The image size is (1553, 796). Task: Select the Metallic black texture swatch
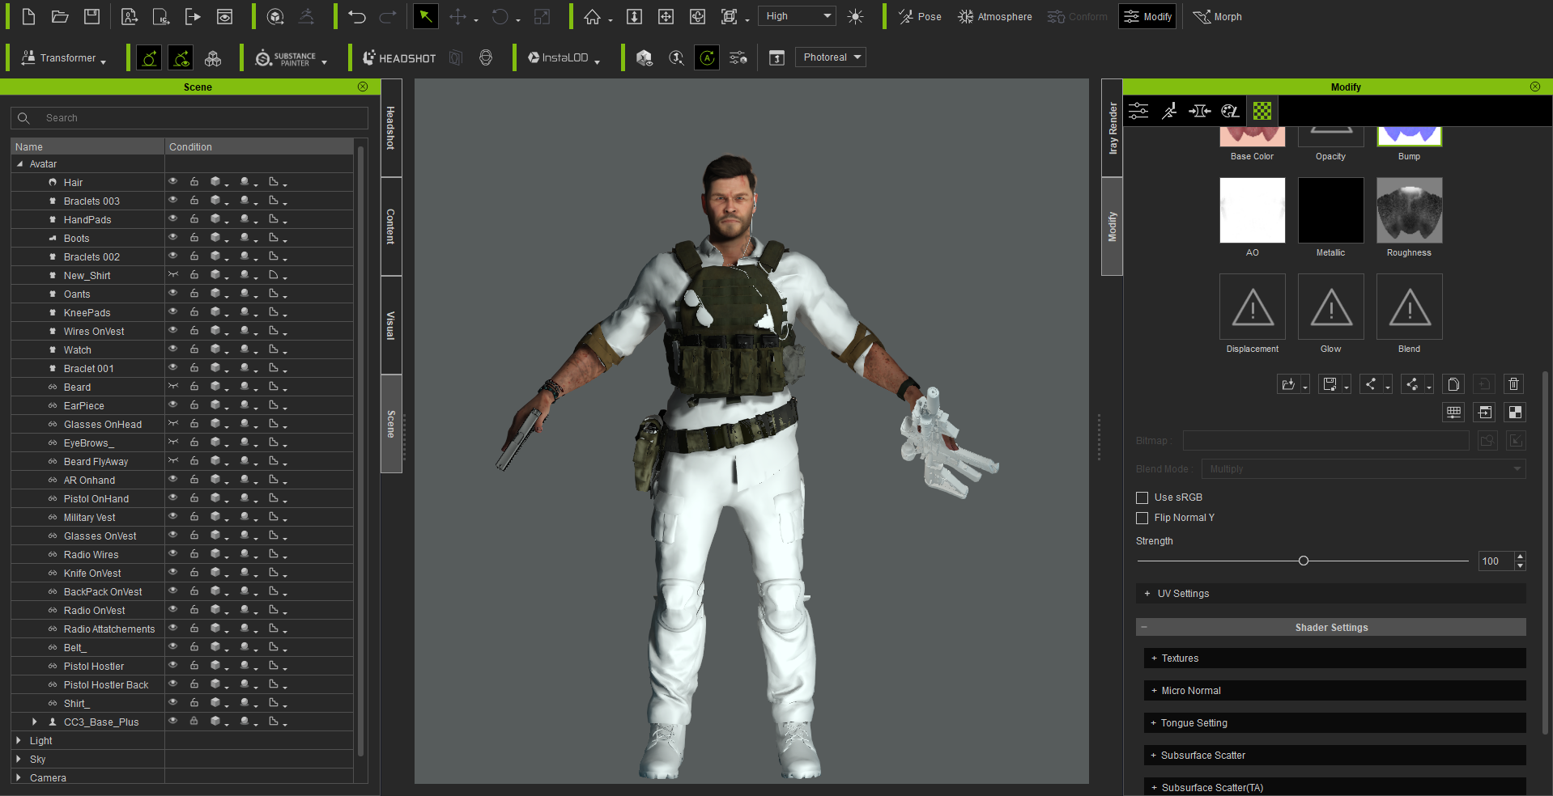coord(1330,210)
